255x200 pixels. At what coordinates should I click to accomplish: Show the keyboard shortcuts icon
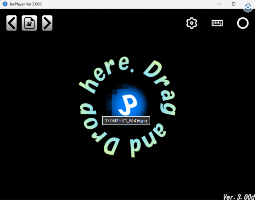pos(217,23)
